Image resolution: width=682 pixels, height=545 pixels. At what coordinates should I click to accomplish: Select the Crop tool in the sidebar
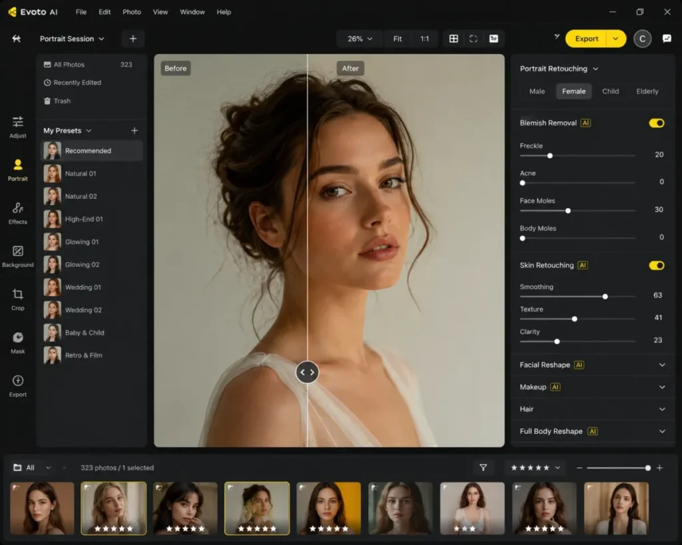pos(18,299)
